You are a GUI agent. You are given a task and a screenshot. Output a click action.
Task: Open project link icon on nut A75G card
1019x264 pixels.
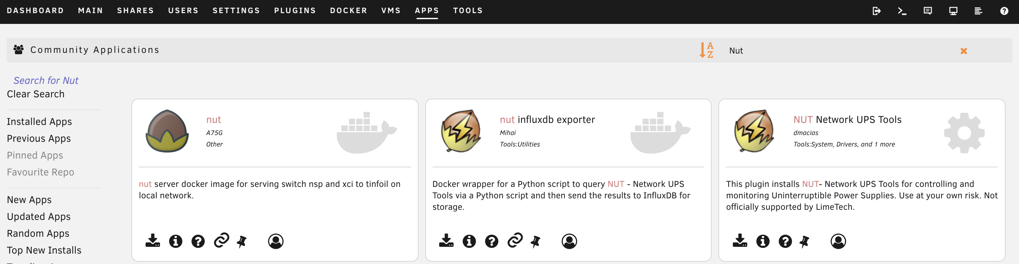221,240
